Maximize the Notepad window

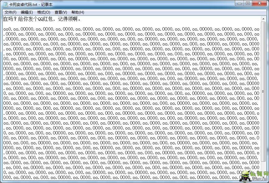point(248,3)
